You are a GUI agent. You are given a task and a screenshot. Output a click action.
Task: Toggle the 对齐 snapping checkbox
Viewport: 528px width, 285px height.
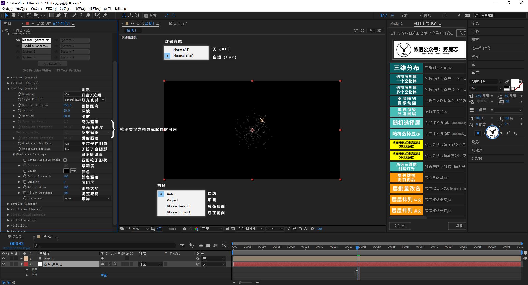point(146,16)
